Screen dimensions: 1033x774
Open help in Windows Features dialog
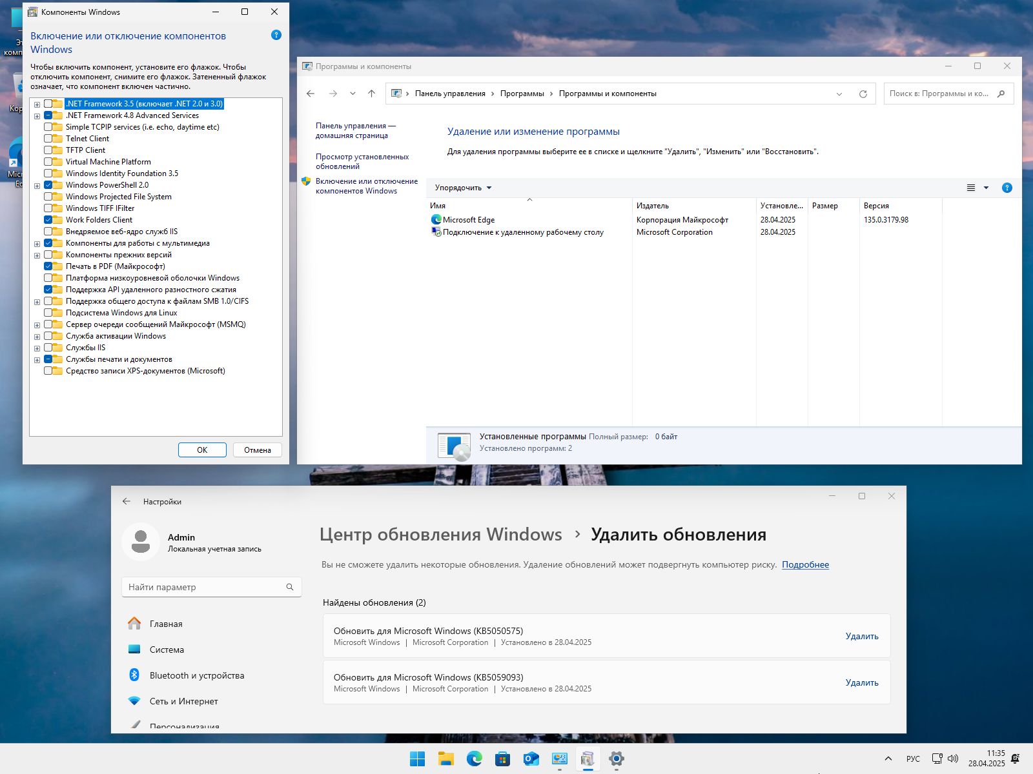coord(276,35)
